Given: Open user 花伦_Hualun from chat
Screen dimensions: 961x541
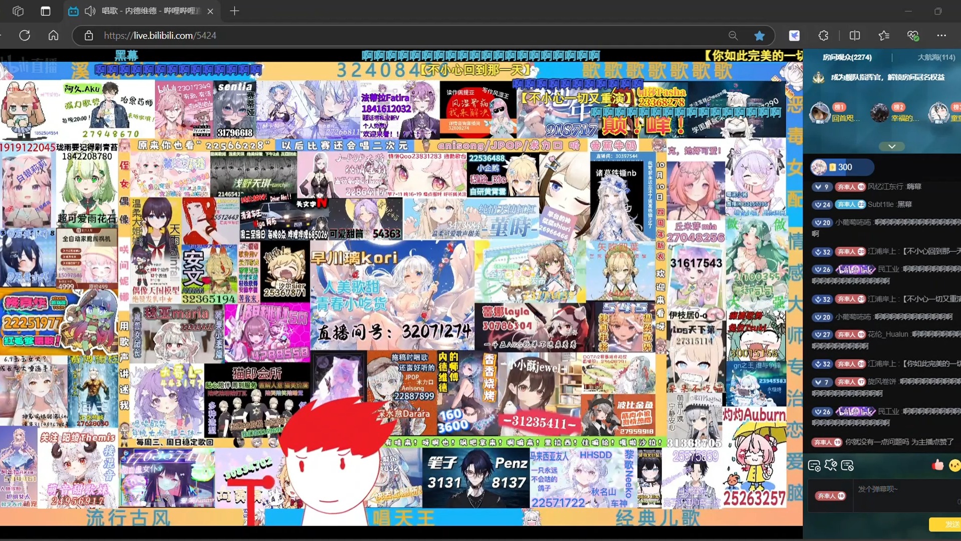Looking at the screenshot, I should coord(888,334).
